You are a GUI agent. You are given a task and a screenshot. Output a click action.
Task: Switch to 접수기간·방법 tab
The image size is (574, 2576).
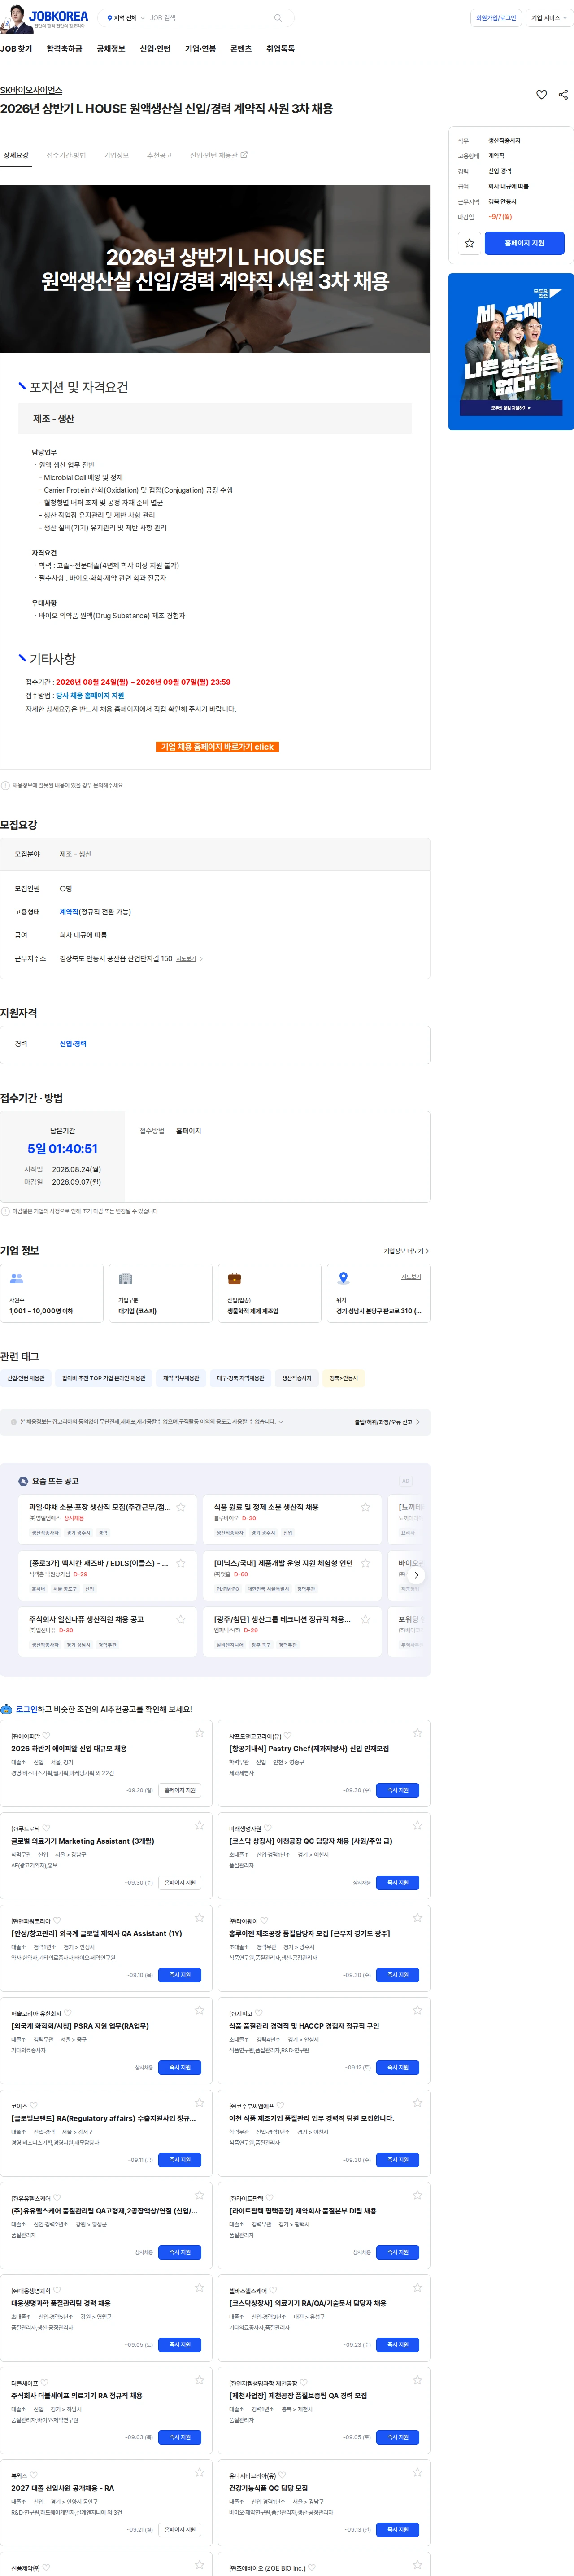pyautogui.click(x=66, y=155)
